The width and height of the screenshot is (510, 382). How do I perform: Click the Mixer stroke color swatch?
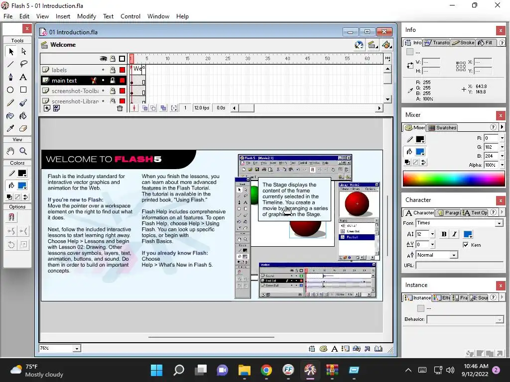[420, 139]
